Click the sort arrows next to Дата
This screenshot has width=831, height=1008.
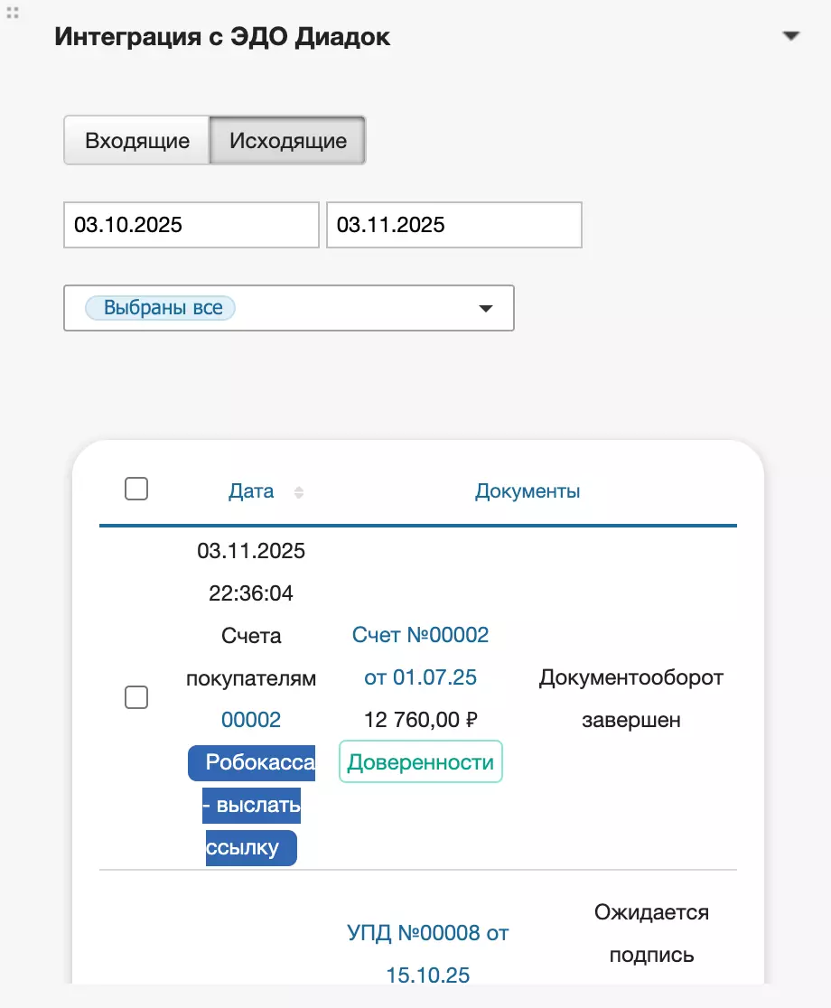point(299,492)
